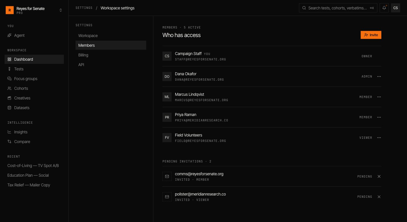This screenshot has height=222, width=407.
Task: Click the Settings breadcrumb link
Action: (84, 8)
